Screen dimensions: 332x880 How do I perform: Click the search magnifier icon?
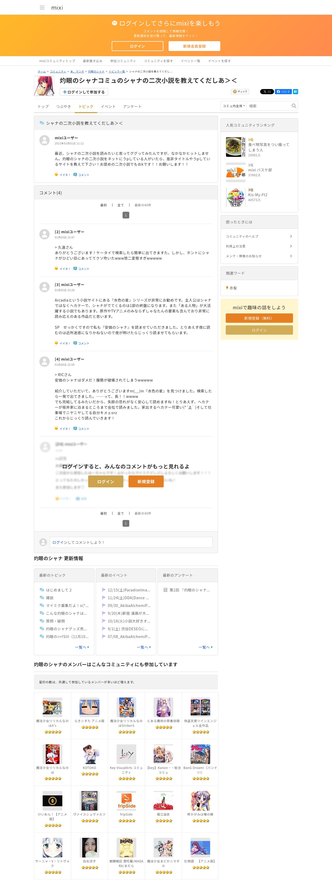click(x=293, y=106)
